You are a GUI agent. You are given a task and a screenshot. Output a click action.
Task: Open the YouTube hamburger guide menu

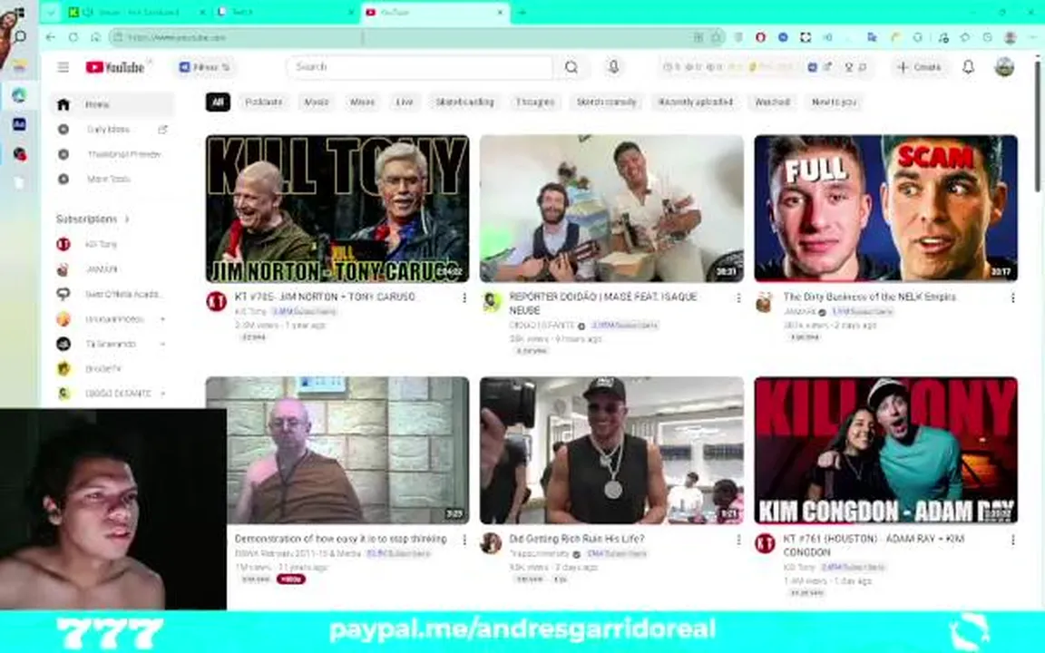pyautogui.click(x=63, y=67)
